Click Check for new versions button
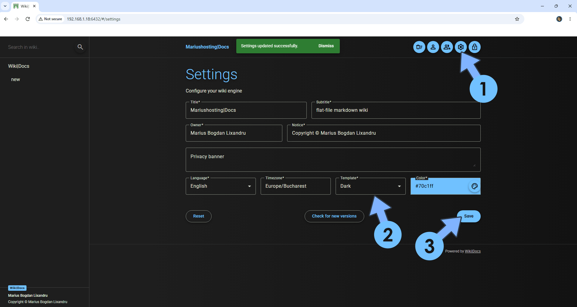This screenshot has height=307, width=577. 334,216
